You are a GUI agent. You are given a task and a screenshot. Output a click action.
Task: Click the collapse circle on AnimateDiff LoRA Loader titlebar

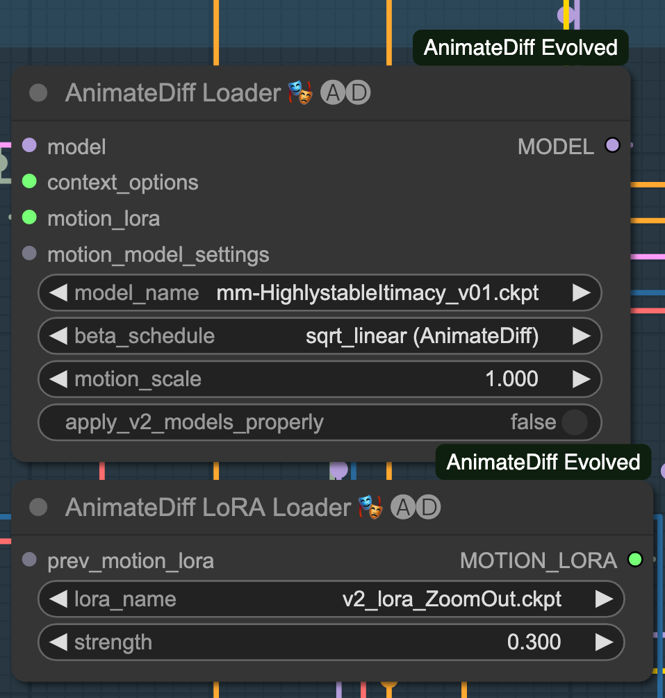click(x=38, y=507)
